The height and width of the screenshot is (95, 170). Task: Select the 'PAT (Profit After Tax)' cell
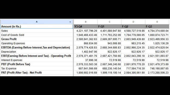pos(37,73)
